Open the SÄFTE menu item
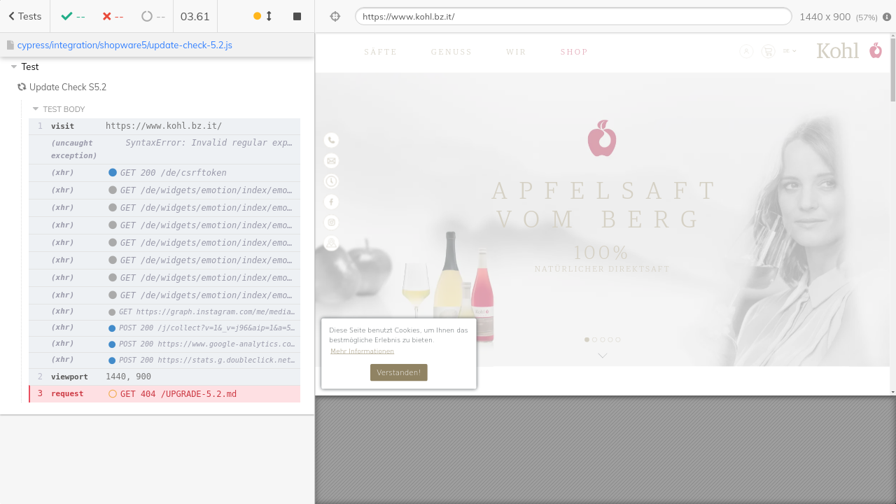896x504 pixels. [380, 52]
